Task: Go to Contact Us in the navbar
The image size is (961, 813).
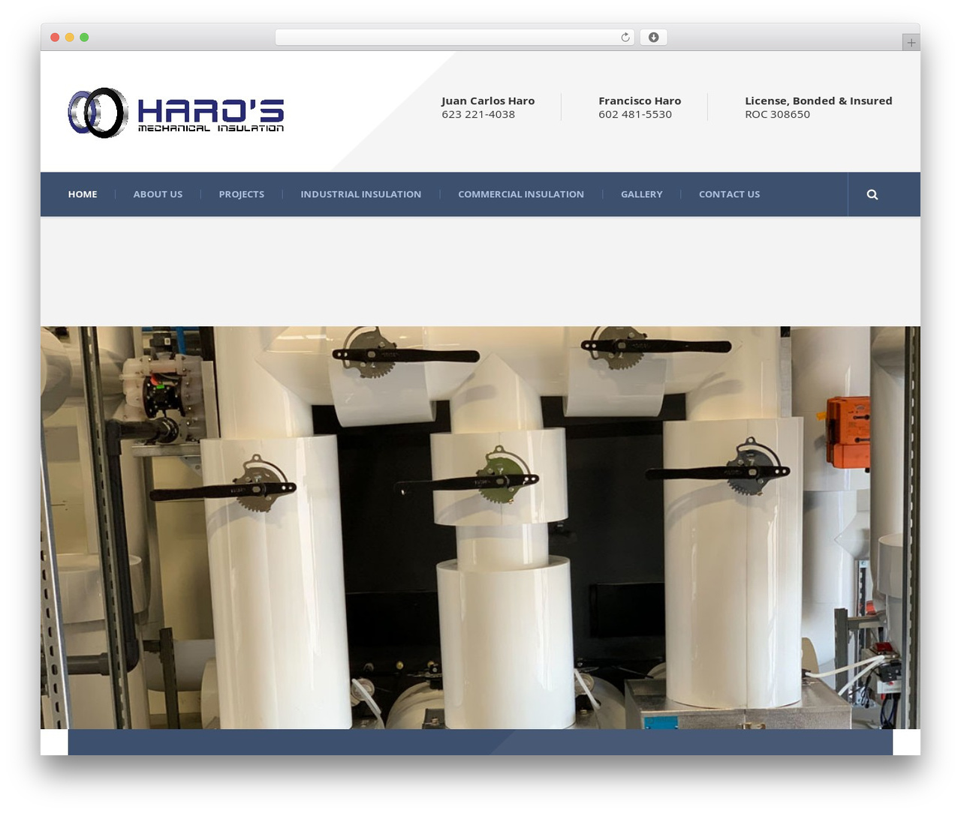Action: pyautogui.click(x=730, y=194)
